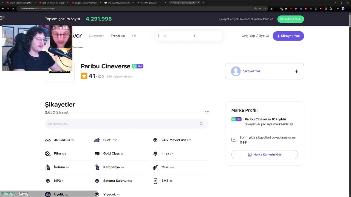The height and width of the screenshot is (197, 351).
Task: Click the orange star rating icon
Action: (x=84, y=76)
